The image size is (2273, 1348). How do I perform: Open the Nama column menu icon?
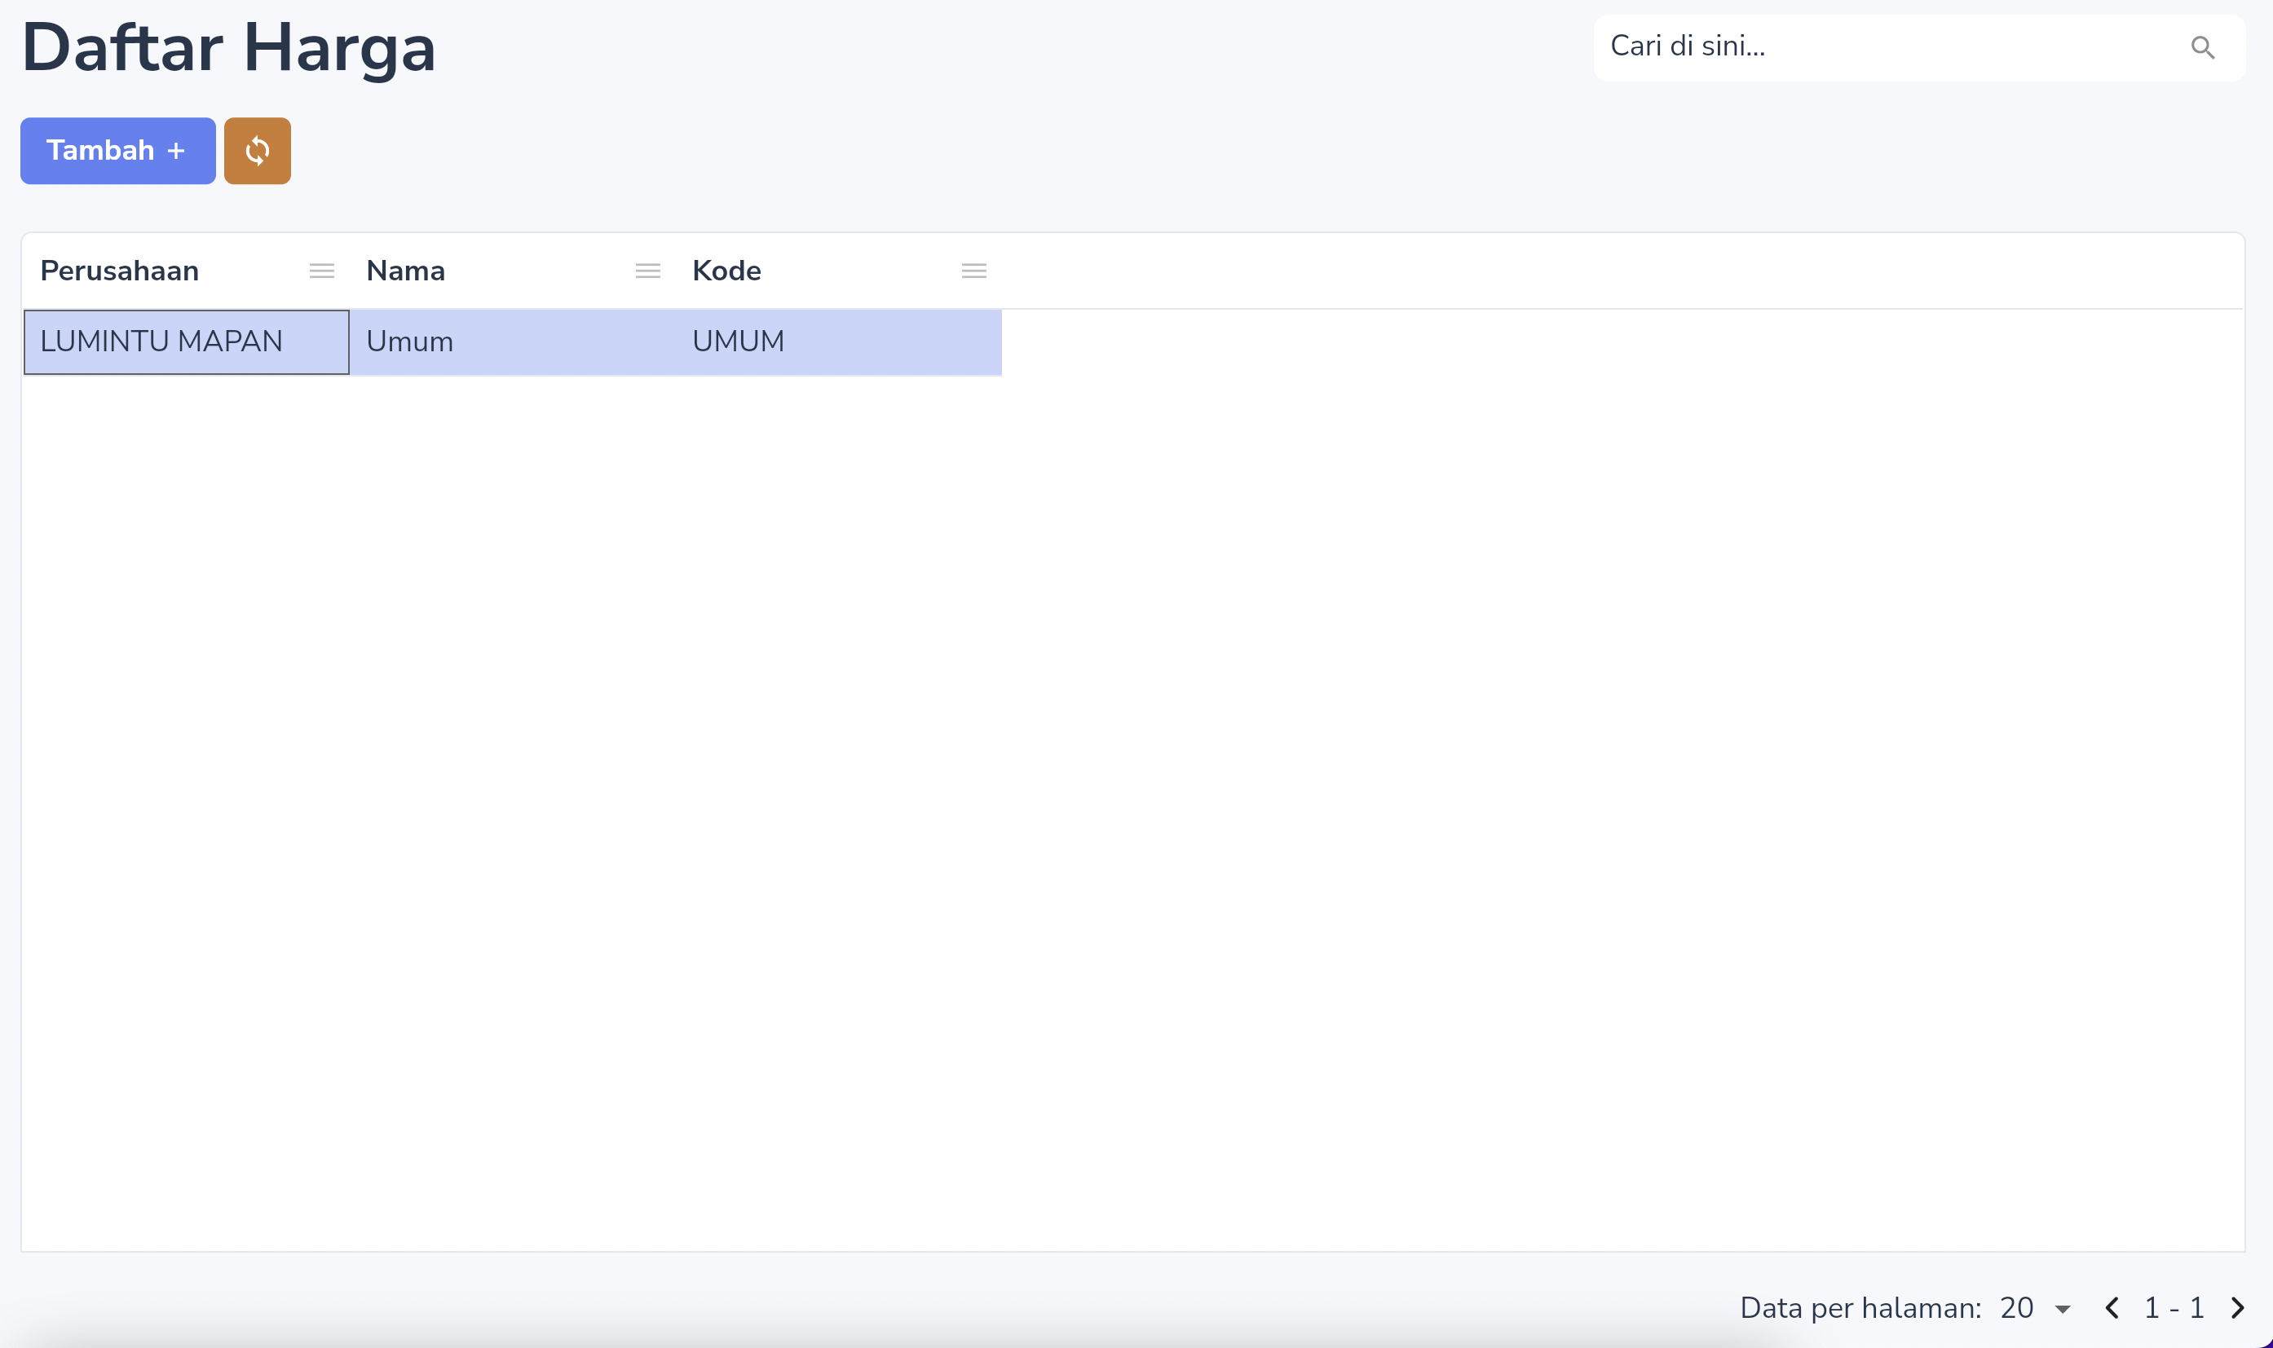(648, 271)
